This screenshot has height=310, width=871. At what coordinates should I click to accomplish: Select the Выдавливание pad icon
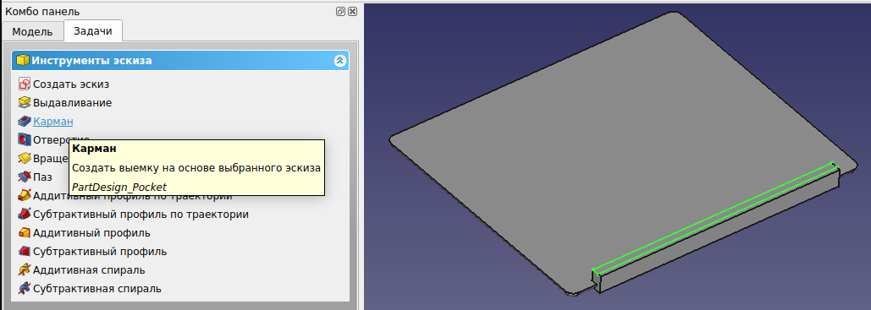click(x=24, y=102)
